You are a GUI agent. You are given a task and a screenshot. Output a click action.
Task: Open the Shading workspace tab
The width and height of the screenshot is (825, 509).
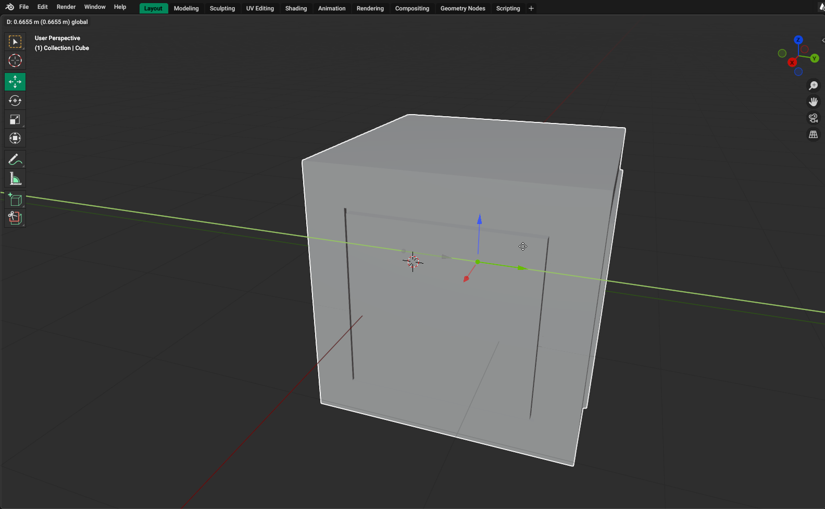click(x=296, y=8)
